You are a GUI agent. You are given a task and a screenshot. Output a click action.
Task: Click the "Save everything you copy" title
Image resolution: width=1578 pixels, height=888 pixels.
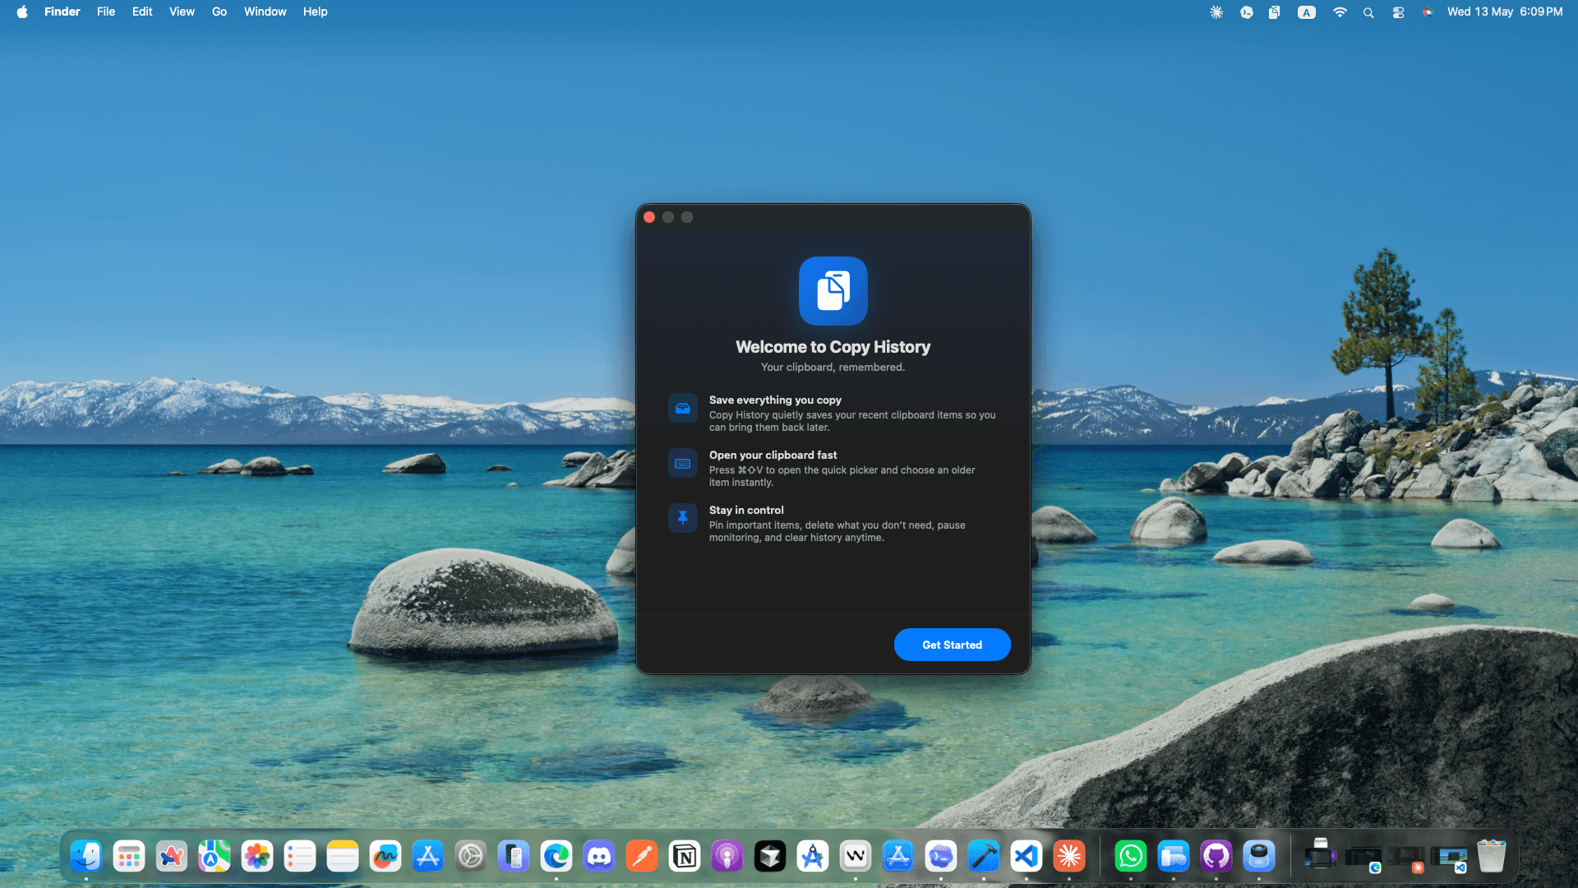coord(775,400)
